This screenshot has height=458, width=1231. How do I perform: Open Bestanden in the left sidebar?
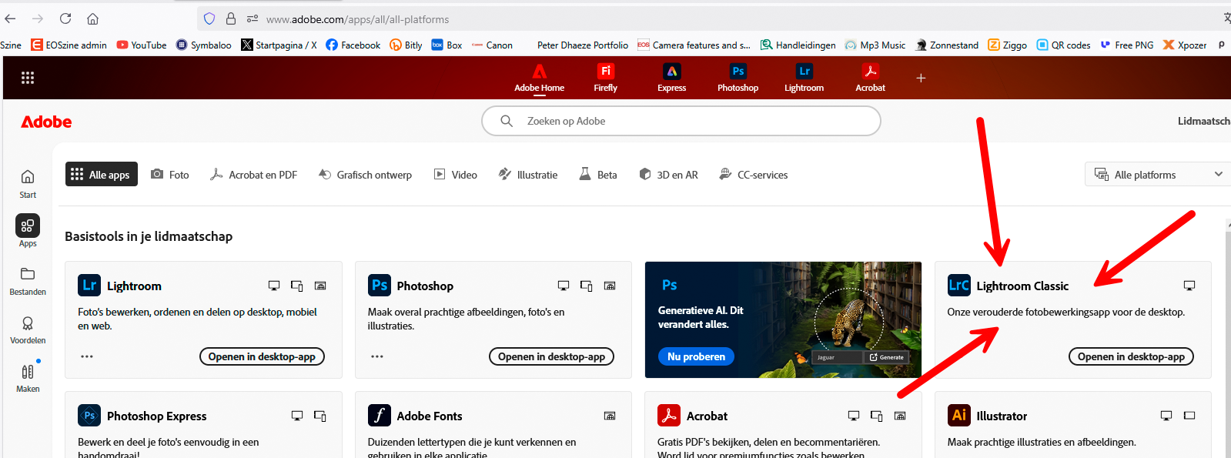tap(28, 280)
